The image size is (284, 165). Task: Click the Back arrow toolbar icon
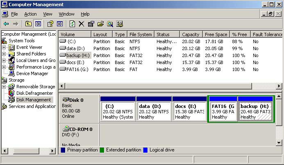coord(6,24)
